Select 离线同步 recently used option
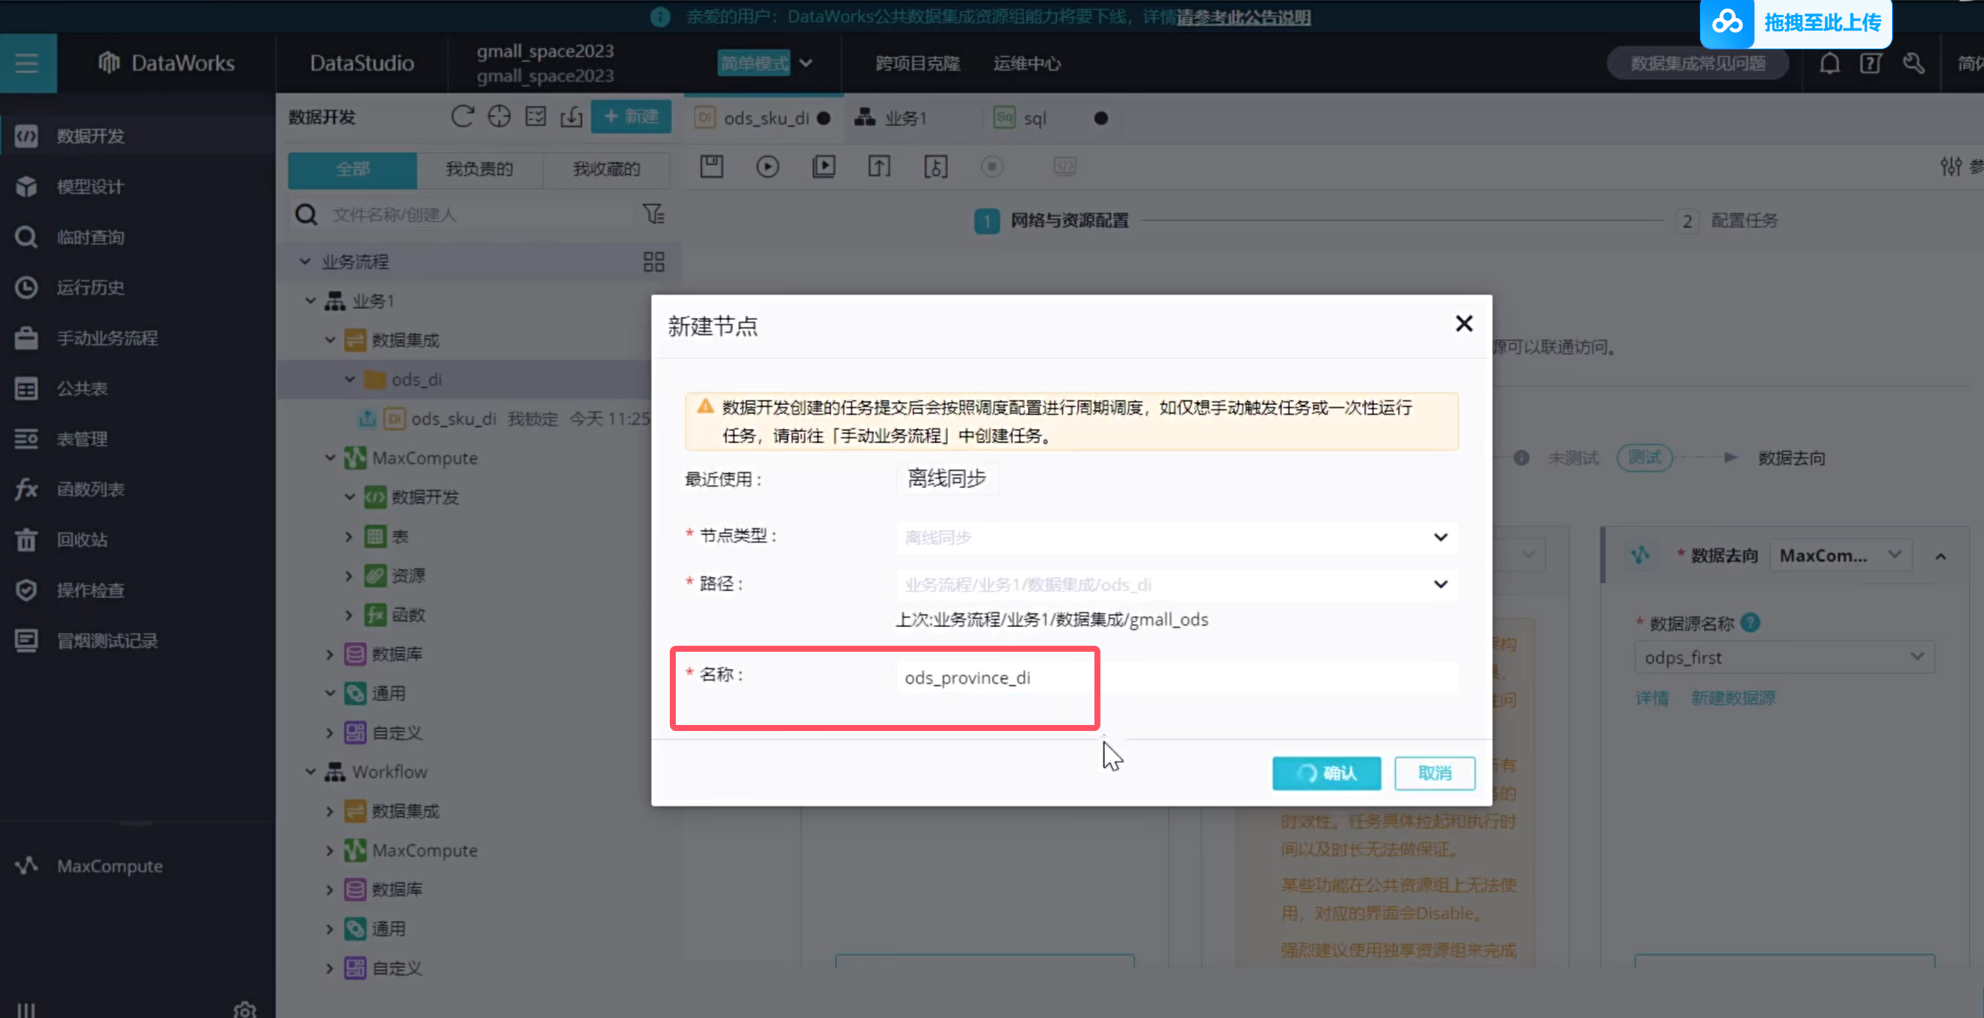 (x=946, y=479)
